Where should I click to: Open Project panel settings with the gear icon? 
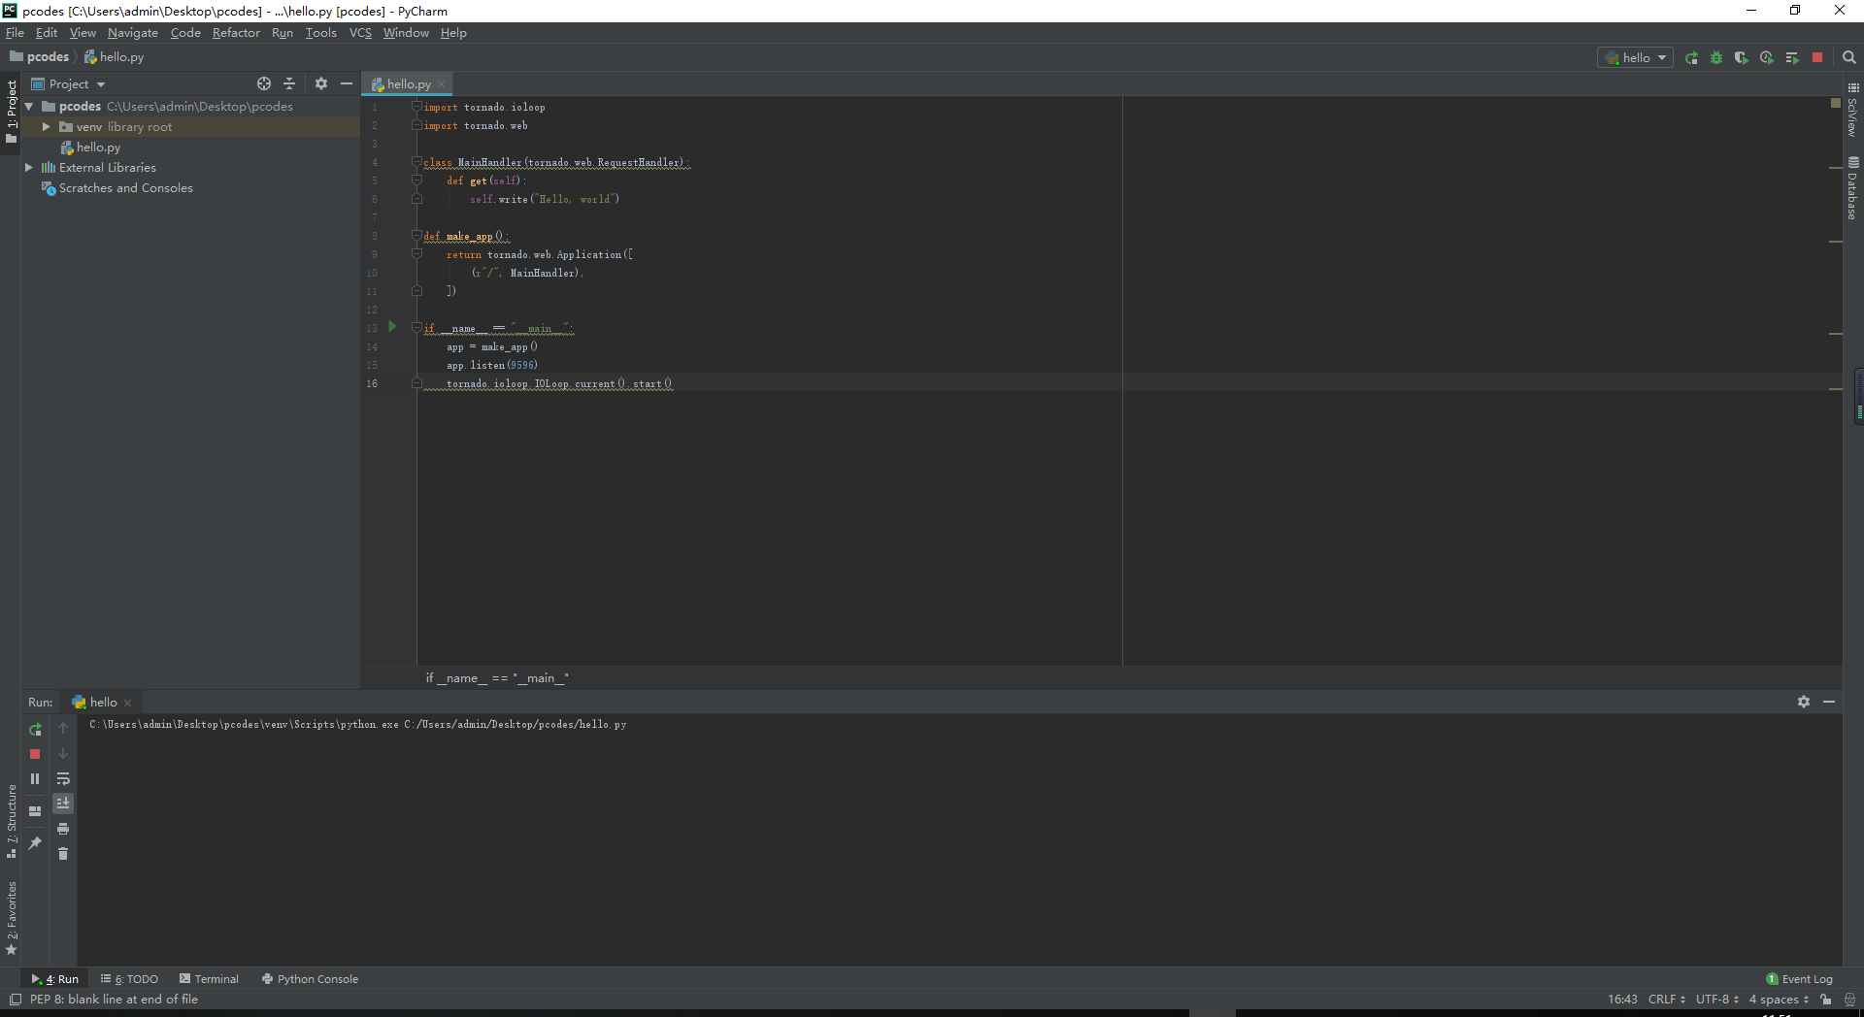click(320, 83)
